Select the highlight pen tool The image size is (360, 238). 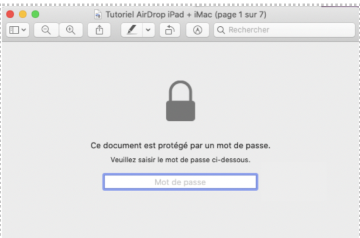pyautogui.click(x=132, y=30)
